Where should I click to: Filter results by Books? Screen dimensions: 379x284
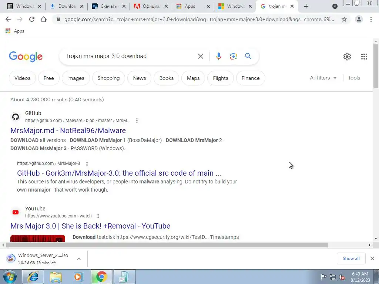tap(166, 78)
